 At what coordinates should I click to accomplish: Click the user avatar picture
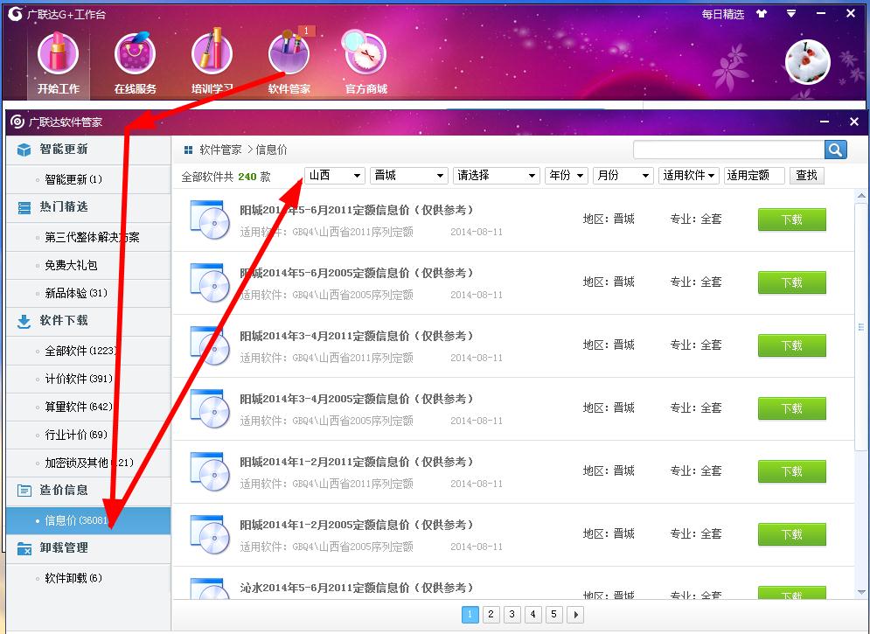pyautogui.click(x=807, y=61)
